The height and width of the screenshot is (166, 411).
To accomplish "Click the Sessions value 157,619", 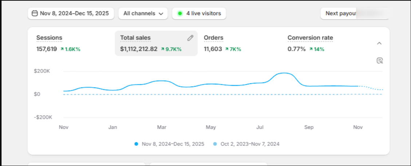I will 47,49.
